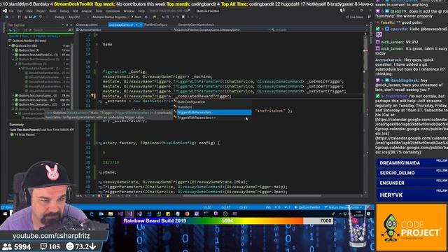This screenshot has height=252, width=448.
Task: Select the Quiltoni.Test.GuessGa... (47) row
Action: [x=40, y=100]
